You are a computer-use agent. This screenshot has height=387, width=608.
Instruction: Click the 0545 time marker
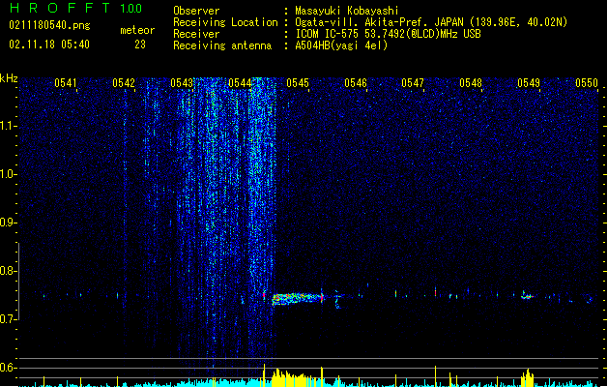(298, 82)
